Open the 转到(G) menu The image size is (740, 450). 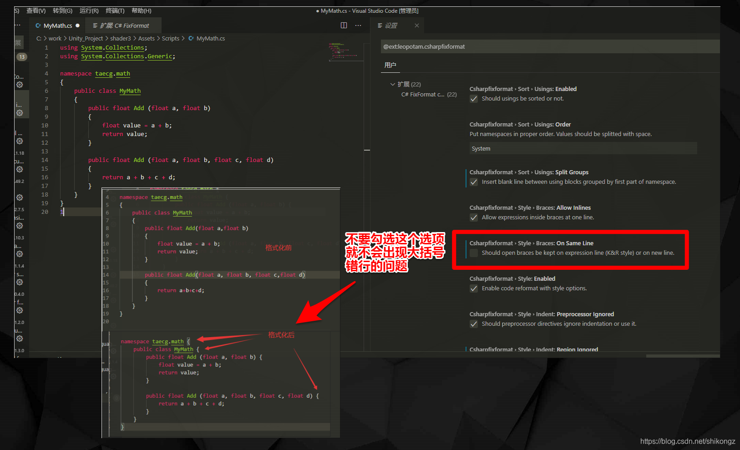click(x=62, y=10)
